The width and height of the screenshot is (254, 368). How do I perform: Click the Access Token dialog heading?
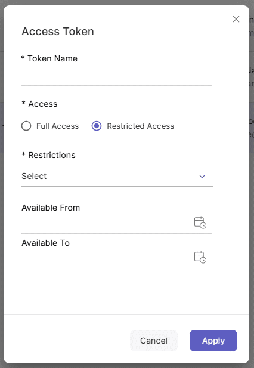58,32
